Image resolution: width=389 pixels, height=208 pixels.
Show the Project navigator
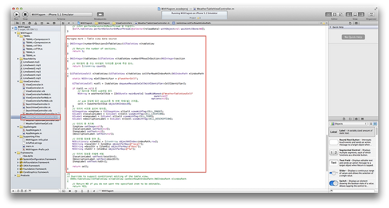17,23
